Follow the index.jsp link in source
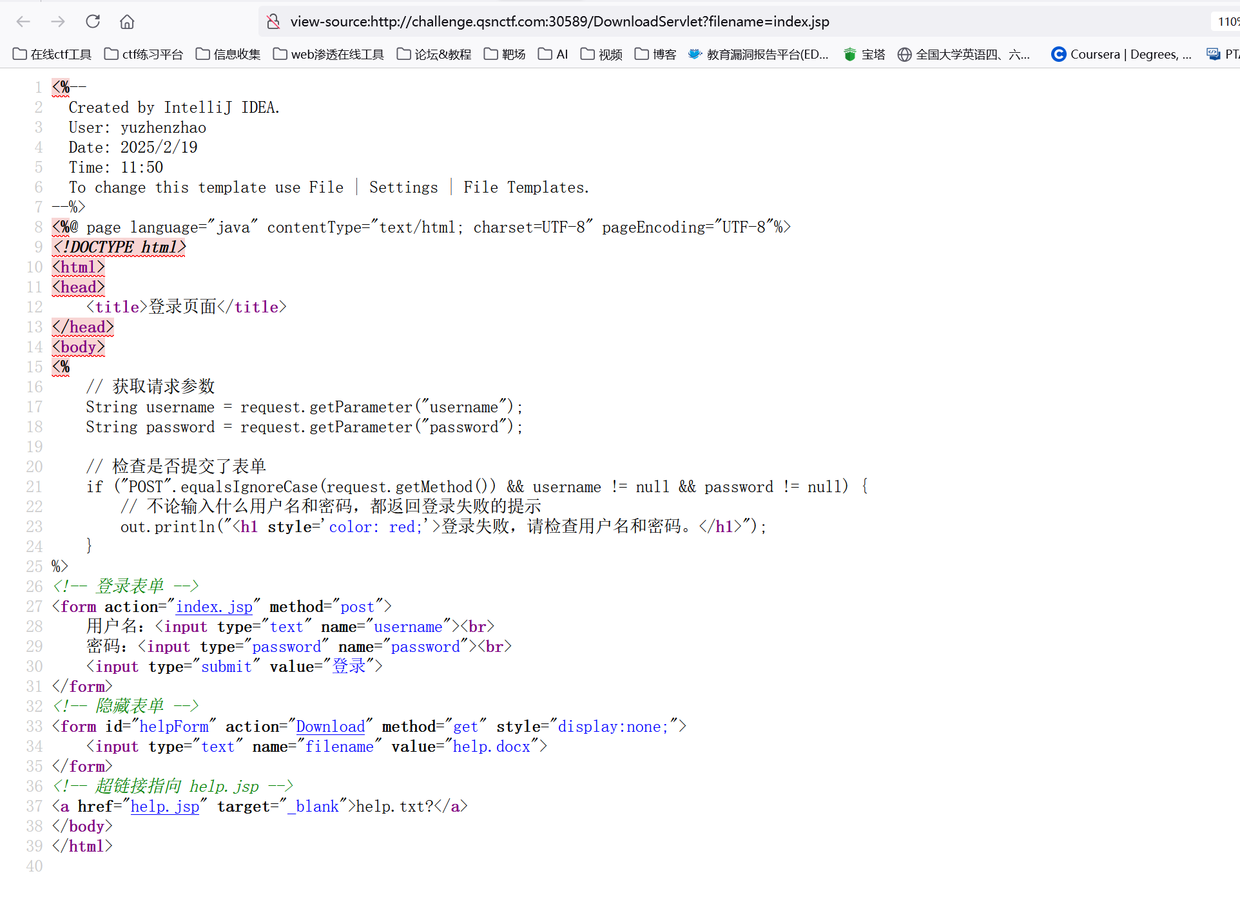Image resolution: width=1240 pixels, height=907 pixels. pos(214,607)
